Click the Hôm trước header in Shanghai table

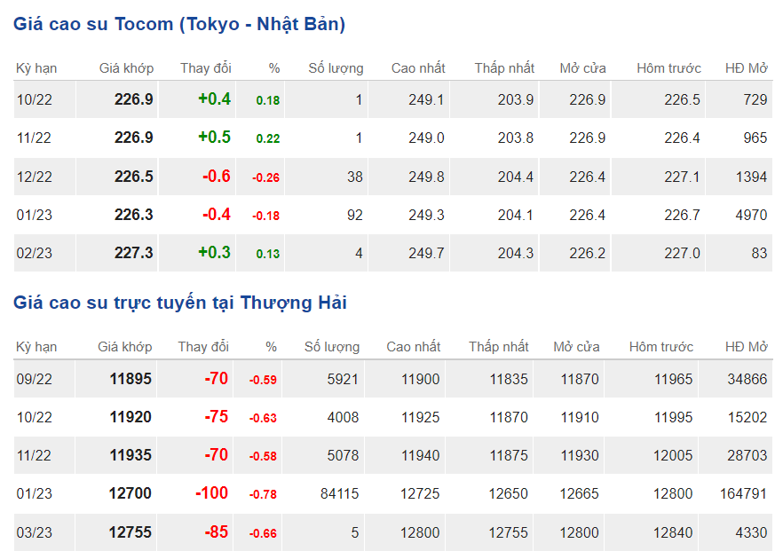(661, 347)
